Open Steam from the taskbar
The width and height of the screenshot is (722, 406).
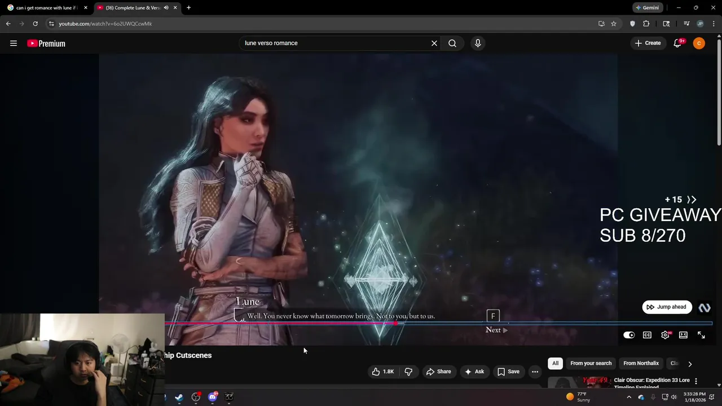tap(179, 397)
